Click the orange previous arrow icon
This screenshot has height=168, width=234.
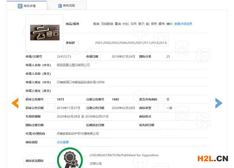coord(15,103)
